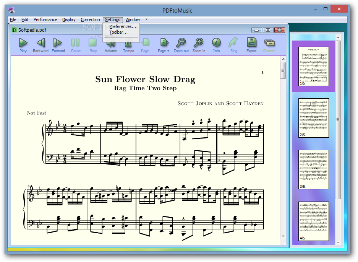
Task: Select page thumbnail 2/5
Action: tap(314, 118)
